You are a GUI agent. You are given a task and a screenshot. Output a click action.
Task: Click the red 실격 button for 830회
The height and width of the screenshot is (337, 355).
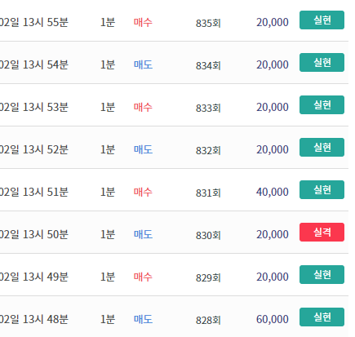coord(322,232)
